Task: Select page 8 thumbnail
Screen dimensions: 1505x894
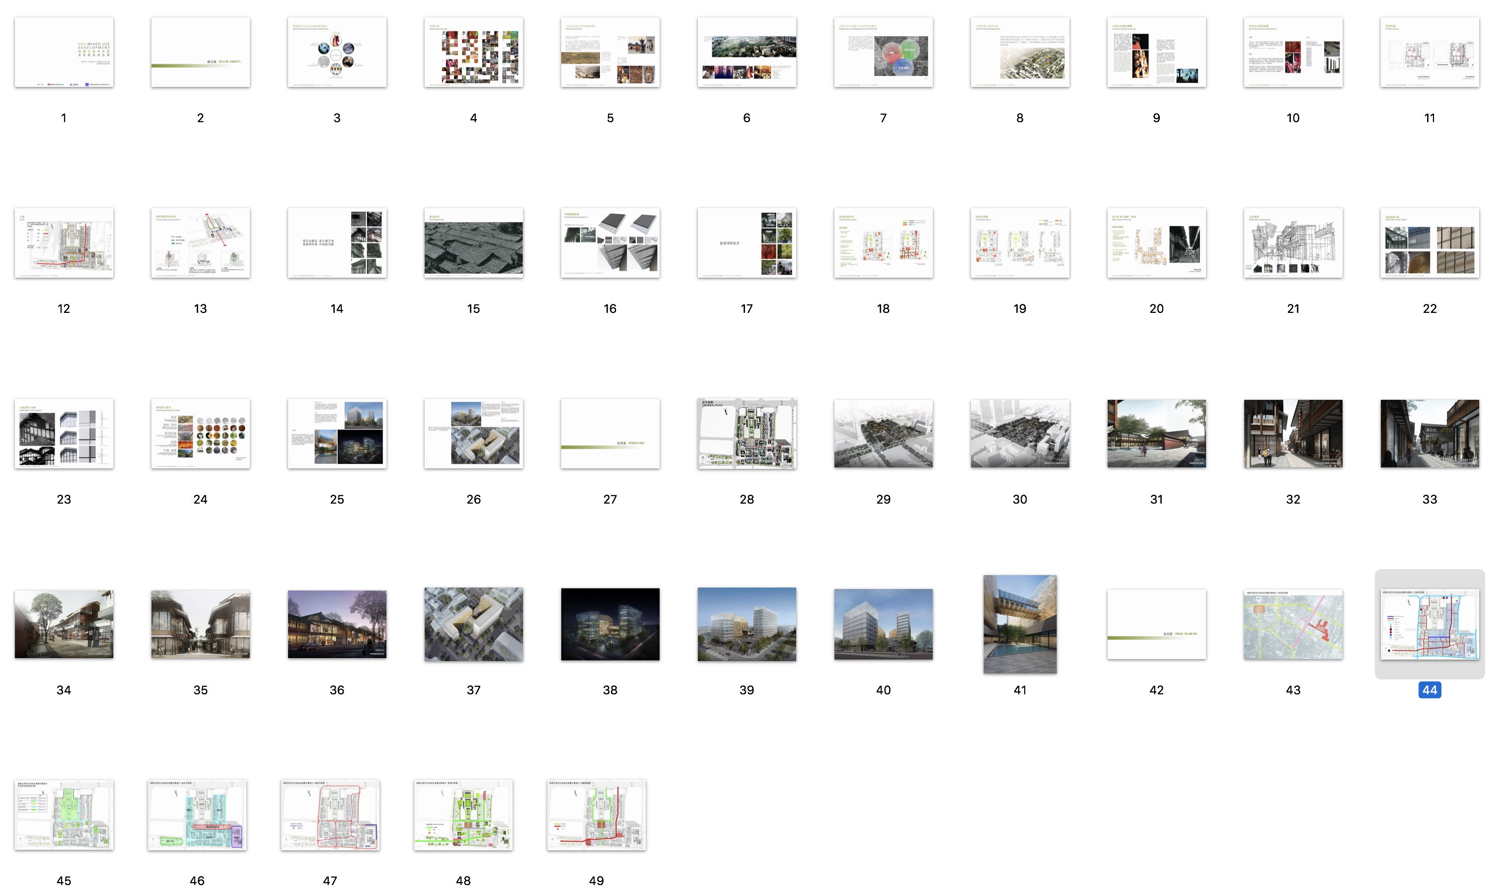Action: click(x=1020, y=52)
